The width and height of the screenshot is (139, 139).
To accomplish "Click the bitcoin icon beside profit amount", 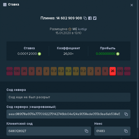I will (118, 54).
